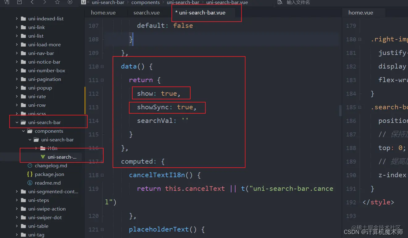Click the i18n folder icon

[x=43, y=148]
